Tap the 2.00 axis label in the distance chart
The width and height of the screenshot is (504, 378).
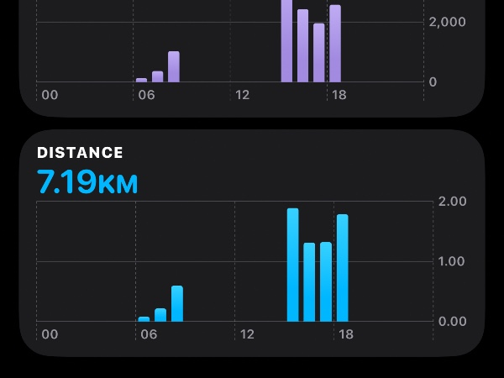pos(453,202)
